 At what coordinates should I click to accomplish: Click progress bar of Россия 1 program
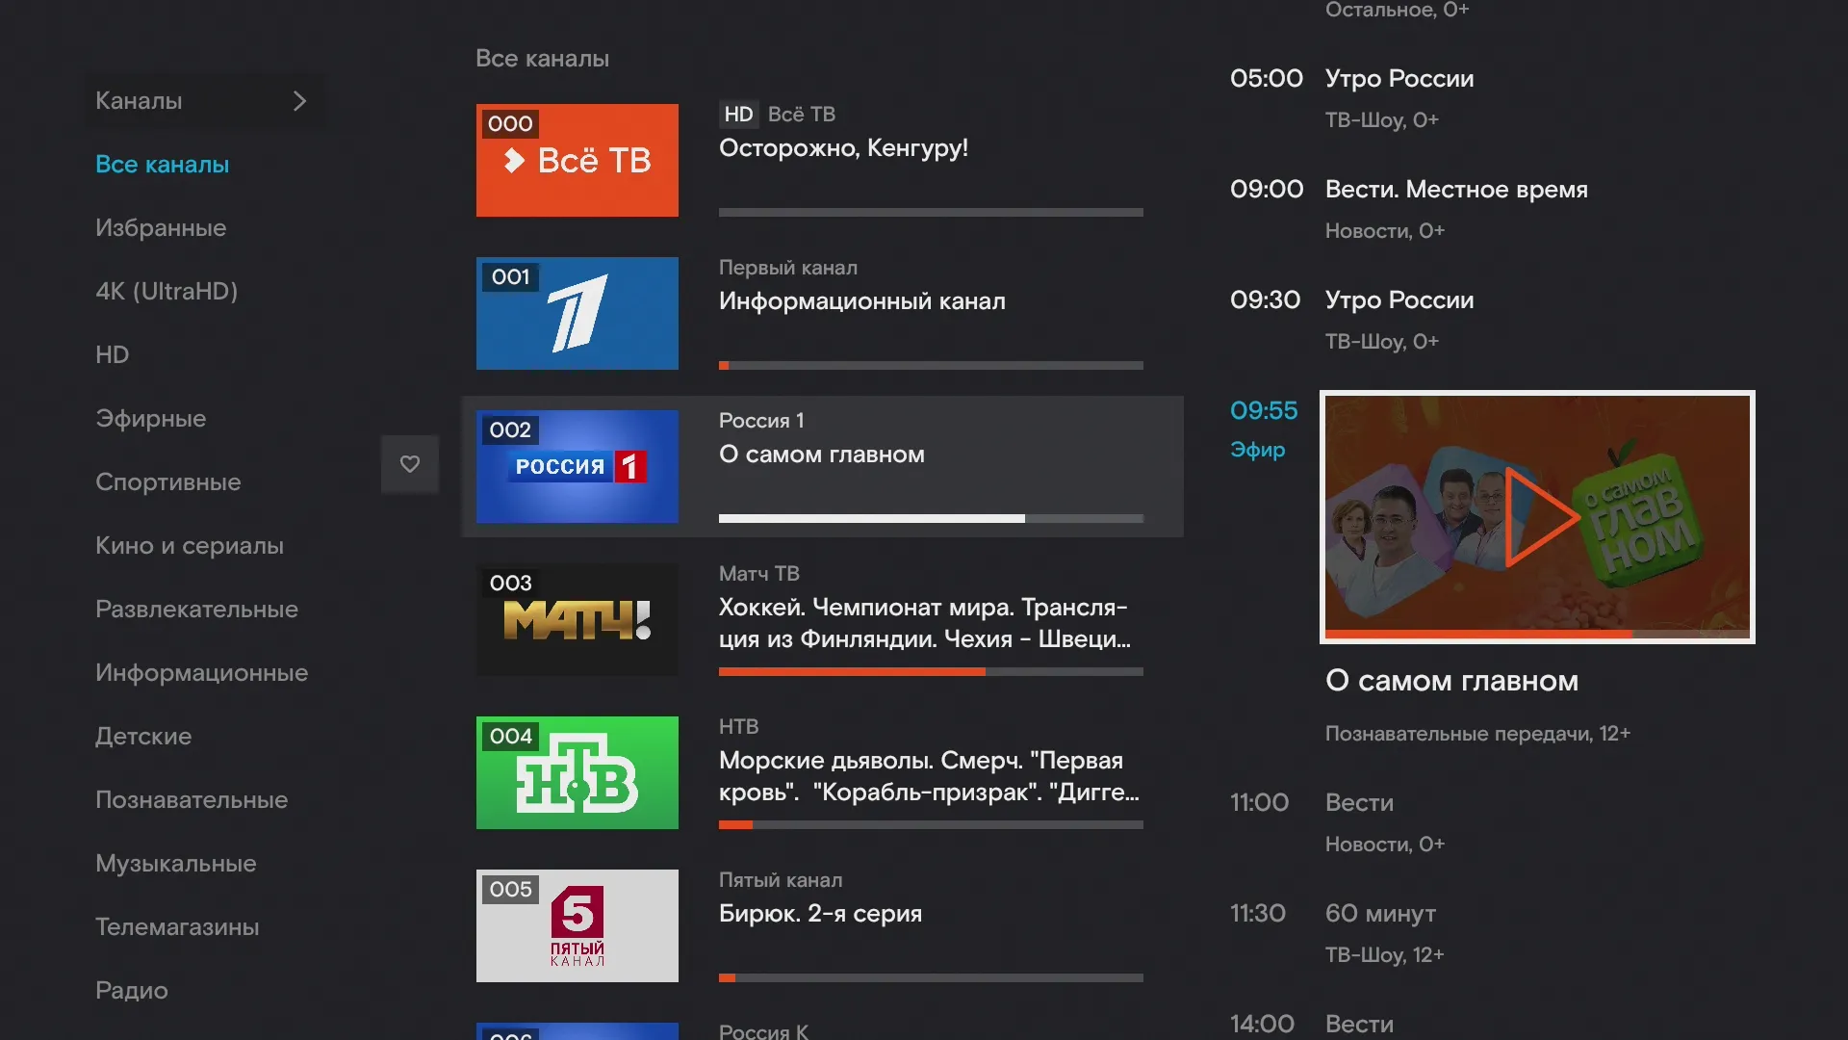pyautogui.click(x=931, y=519)
